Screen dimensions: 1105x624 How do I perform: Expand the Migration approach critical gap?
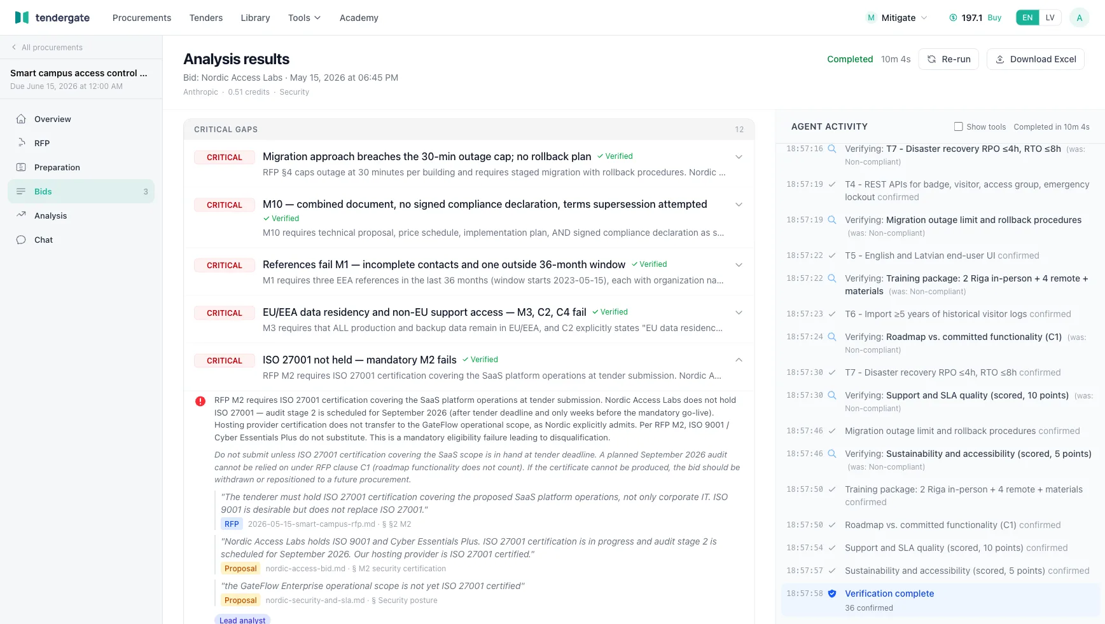[x=739, y=157]
